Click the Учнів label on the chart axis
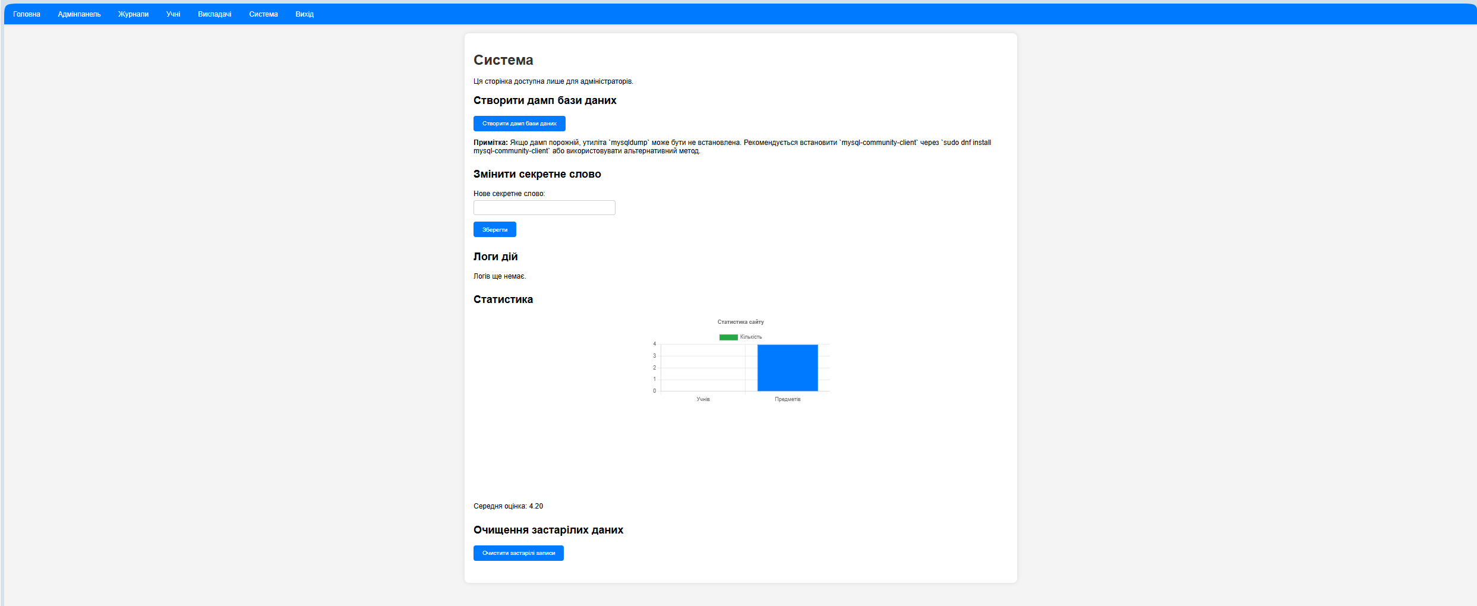Viewport: 1477px width, 606px height. [703, 399]
